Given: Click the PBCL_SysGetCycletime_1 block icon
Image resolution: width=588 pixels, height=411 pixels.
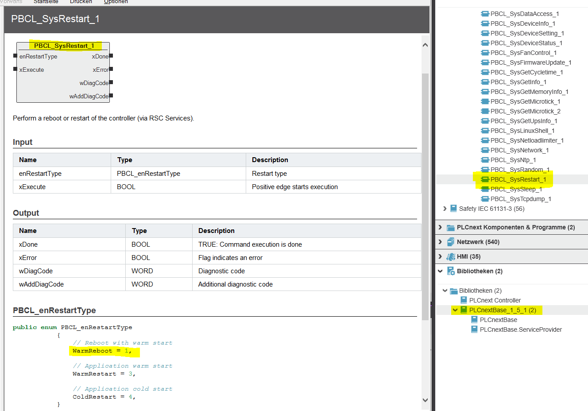Looking at the screenshot, I should [485, 72].
